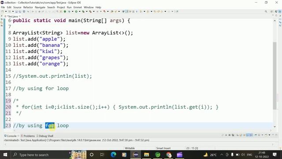Click the Smart Insert status bar entry

[x=163, y=148]
